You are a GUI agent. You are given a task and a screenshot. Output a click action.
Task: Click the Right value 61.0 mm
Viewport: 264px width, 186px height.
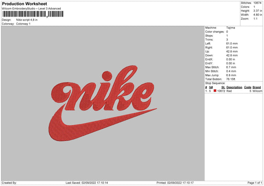click(232, 47)
